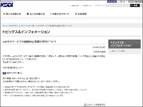Screen dimensions: 143x107
Task: Click (KDDIお客さまセンター) text
Action: click(13, 68)
